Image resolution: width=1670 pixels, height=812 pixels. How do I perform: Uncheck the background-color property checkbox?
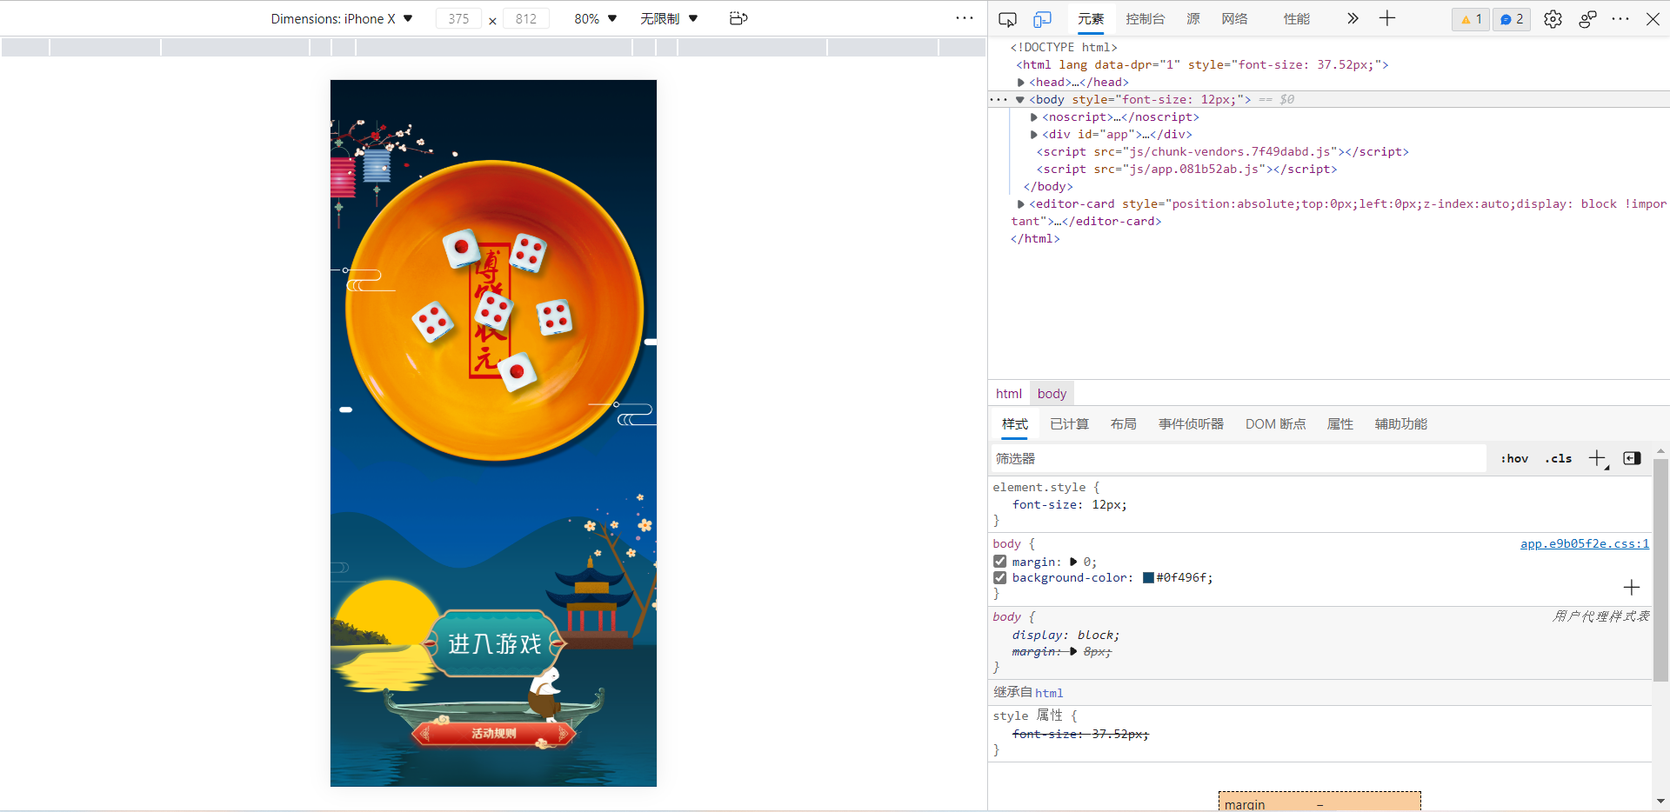coord(1000,577)
